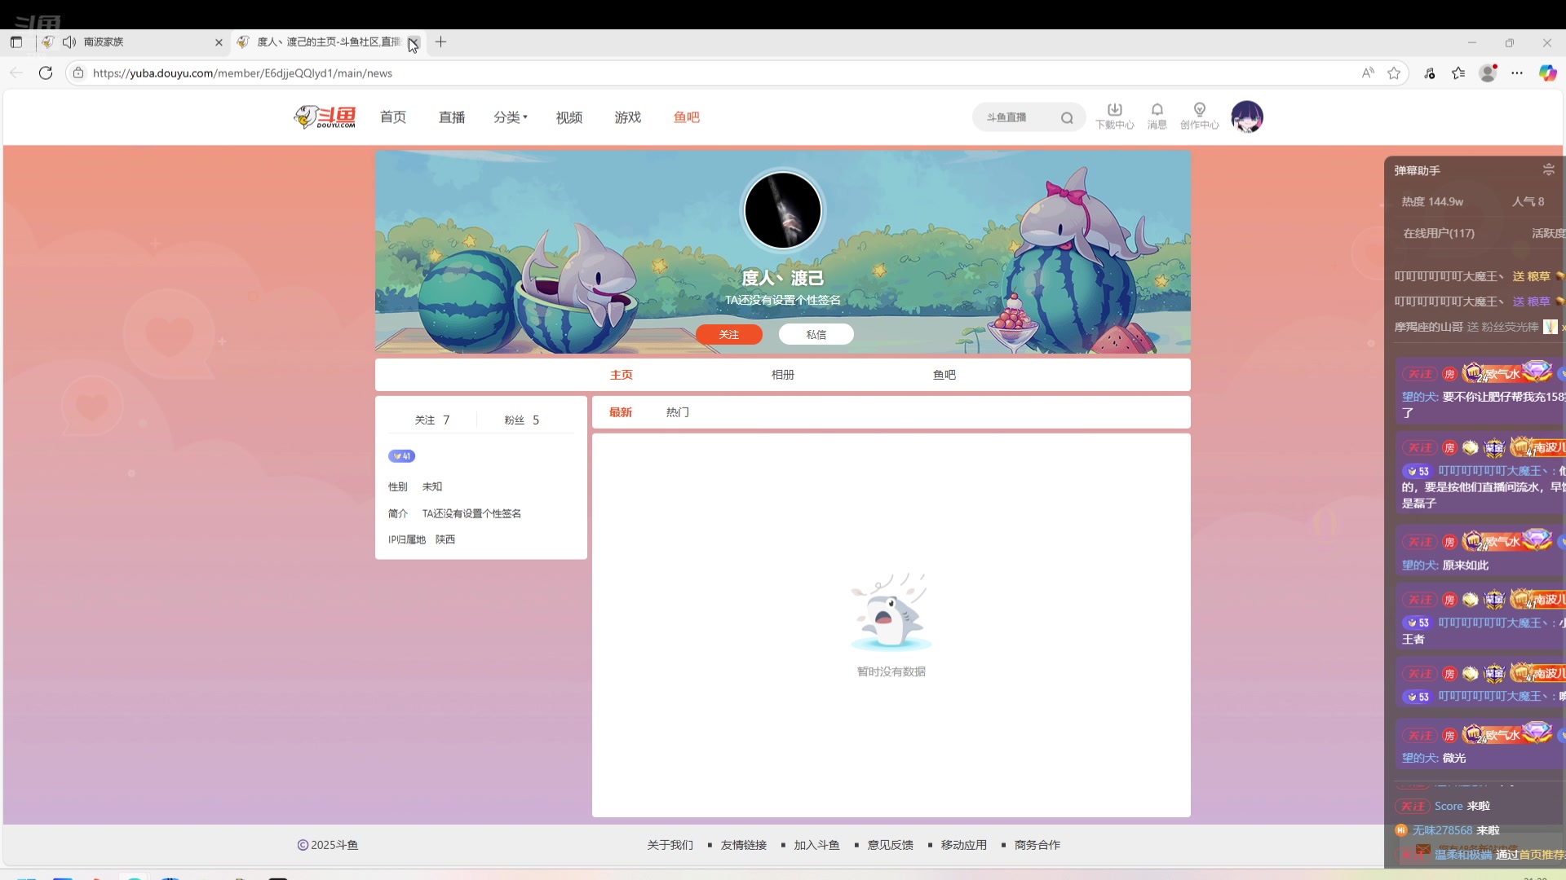
Task: Click the 热度 144.9w stat
Action: [x=1432, y=201]
